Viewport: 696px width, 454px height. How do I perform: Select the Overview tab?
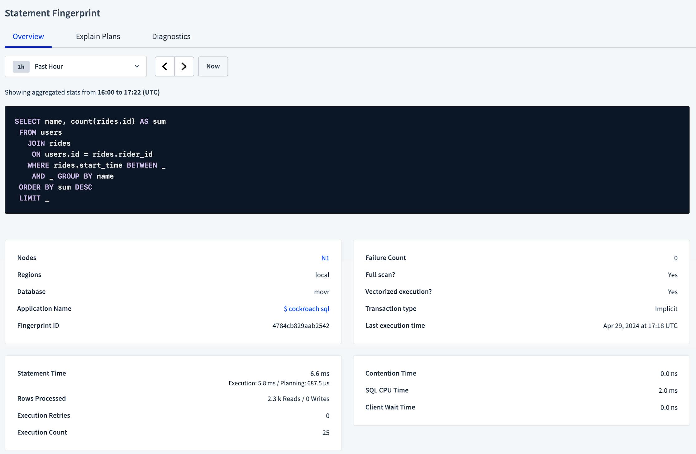tap(28, 36)
